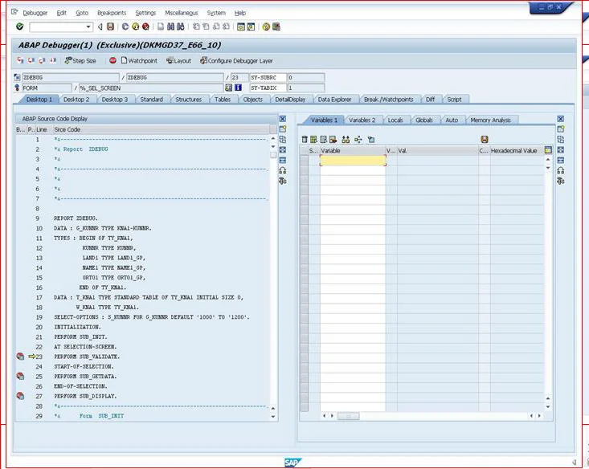Screen dimensions: 589x469
Task: Click the Print icon in standard toolbar
Action: tap(161, 27)
